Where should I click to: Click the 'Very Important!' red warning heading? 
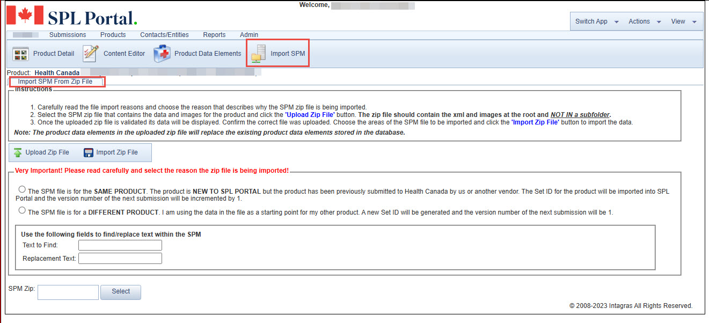click(152, 171)
